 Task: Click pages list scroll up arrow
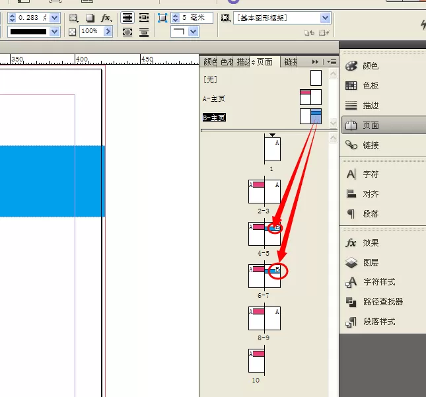[333, 138]
